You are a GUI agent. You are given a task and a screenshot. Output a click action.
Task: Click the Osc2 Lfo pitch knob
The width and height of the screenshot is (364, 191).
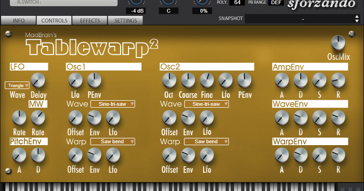tap(226, 80)
